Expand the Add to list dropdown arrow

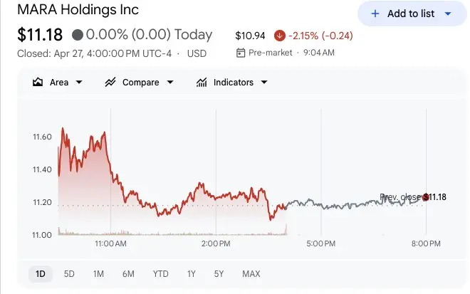click(x=447, y=14)
